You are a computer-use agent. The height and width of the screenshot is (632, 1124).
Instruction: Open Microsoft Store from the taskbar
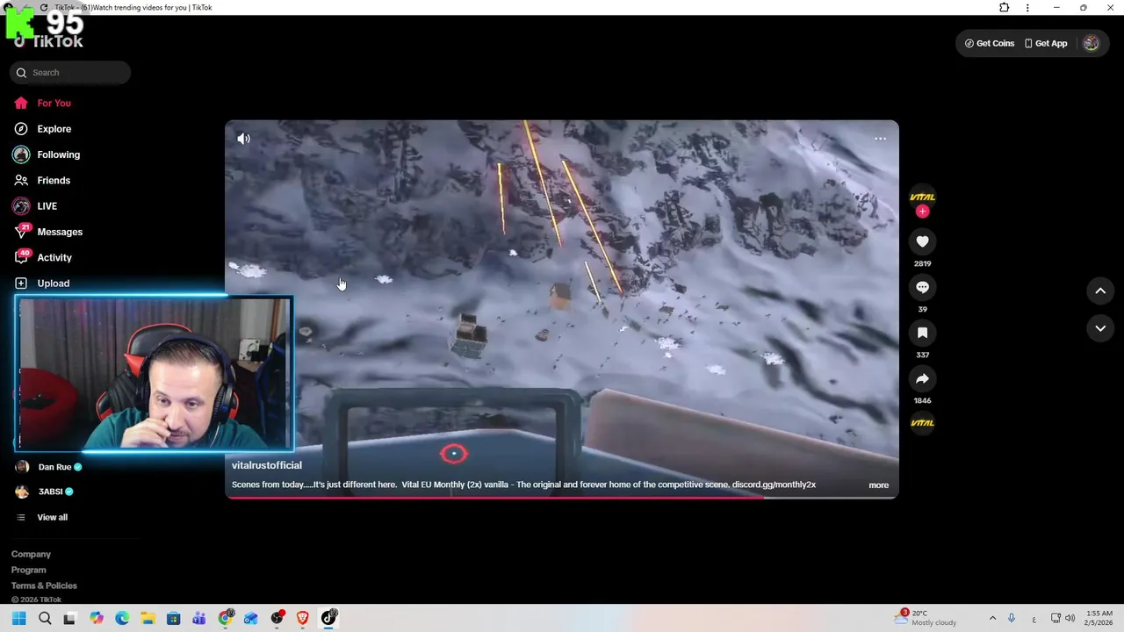click(174, 618)
